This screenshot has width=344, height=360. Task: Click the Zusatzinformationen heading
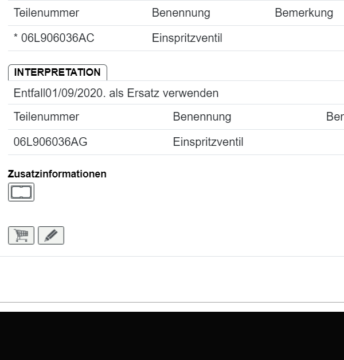(57, 173)
